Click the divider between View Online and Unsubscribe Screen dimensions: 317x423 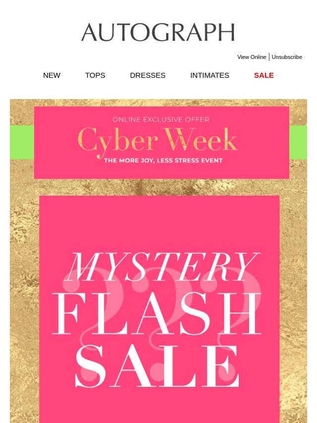269,57
